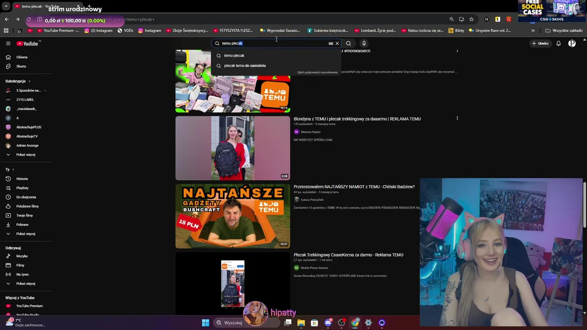Screen dimensions: 587x330
Task: Open the weather widget on the taskbar
Action: click(x=25, y=323)
